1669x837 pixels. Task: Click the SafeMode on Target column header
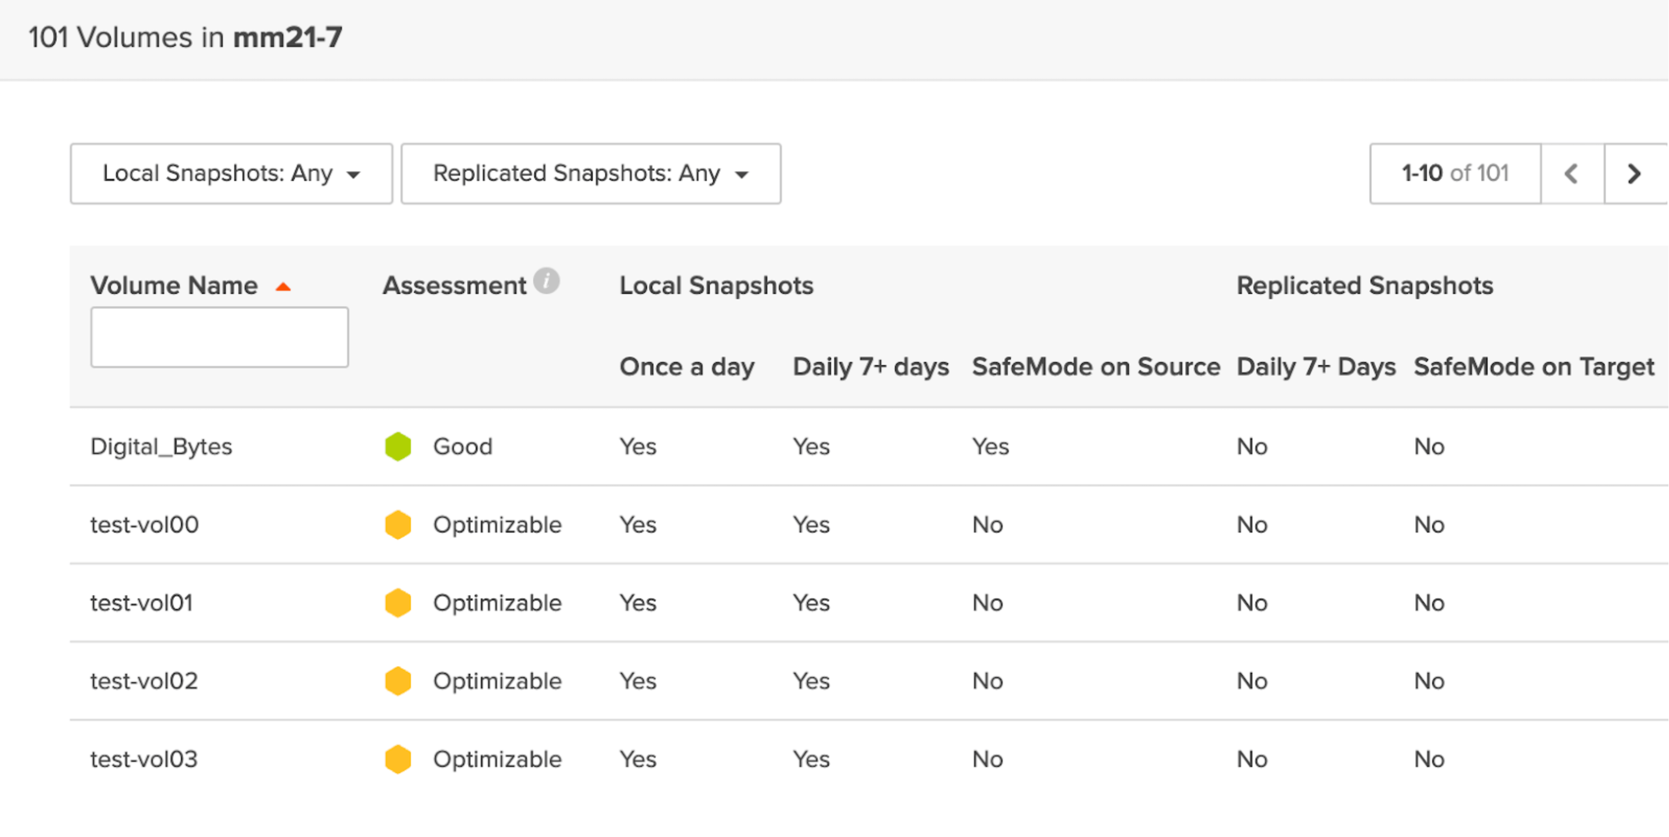1534,367
